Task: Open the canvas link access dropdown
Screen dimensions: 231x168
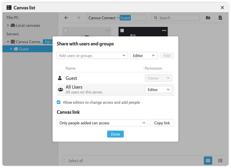Action: coord(102,123)
